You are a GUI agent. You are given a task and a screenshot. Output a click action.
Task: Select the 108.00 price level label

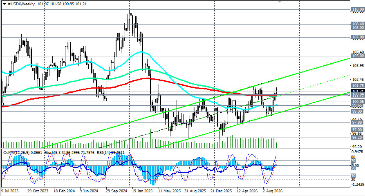tap(358, 28)
